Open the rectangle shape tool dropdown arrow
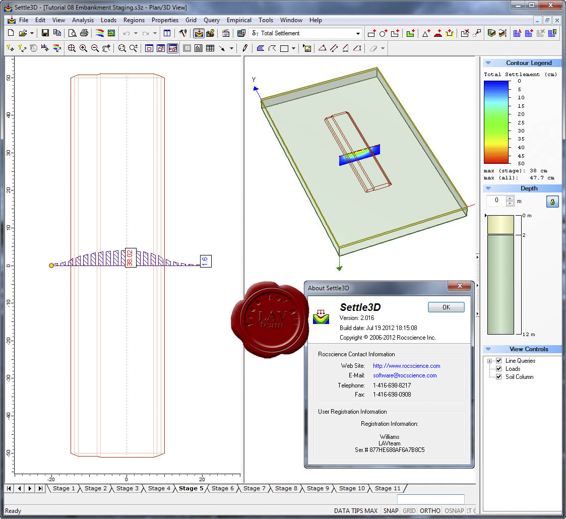 click(x=293, y=48)
